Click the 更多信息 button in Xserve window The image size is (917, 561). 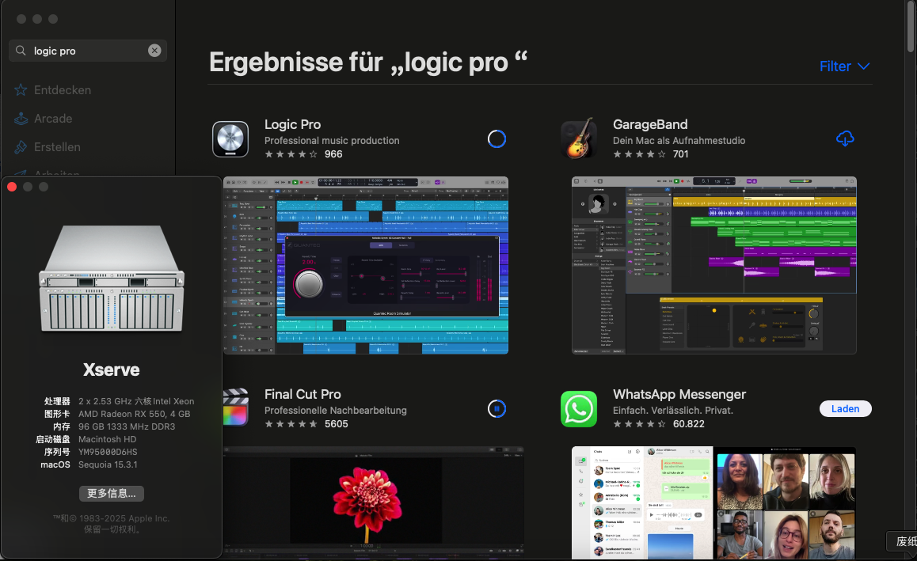tap(112, 494)
